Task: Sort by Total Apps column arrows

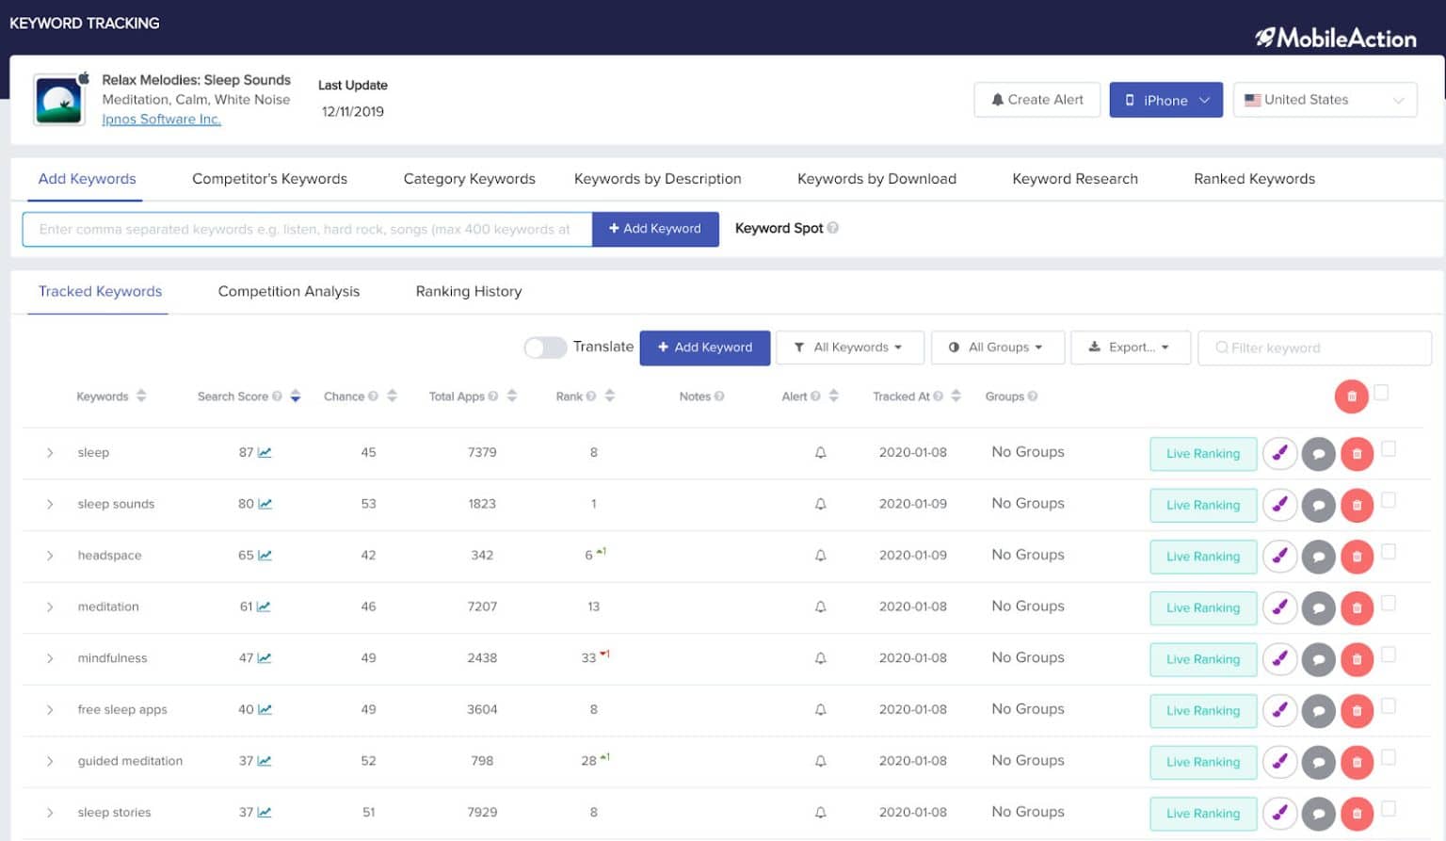Action: point(512,396)
